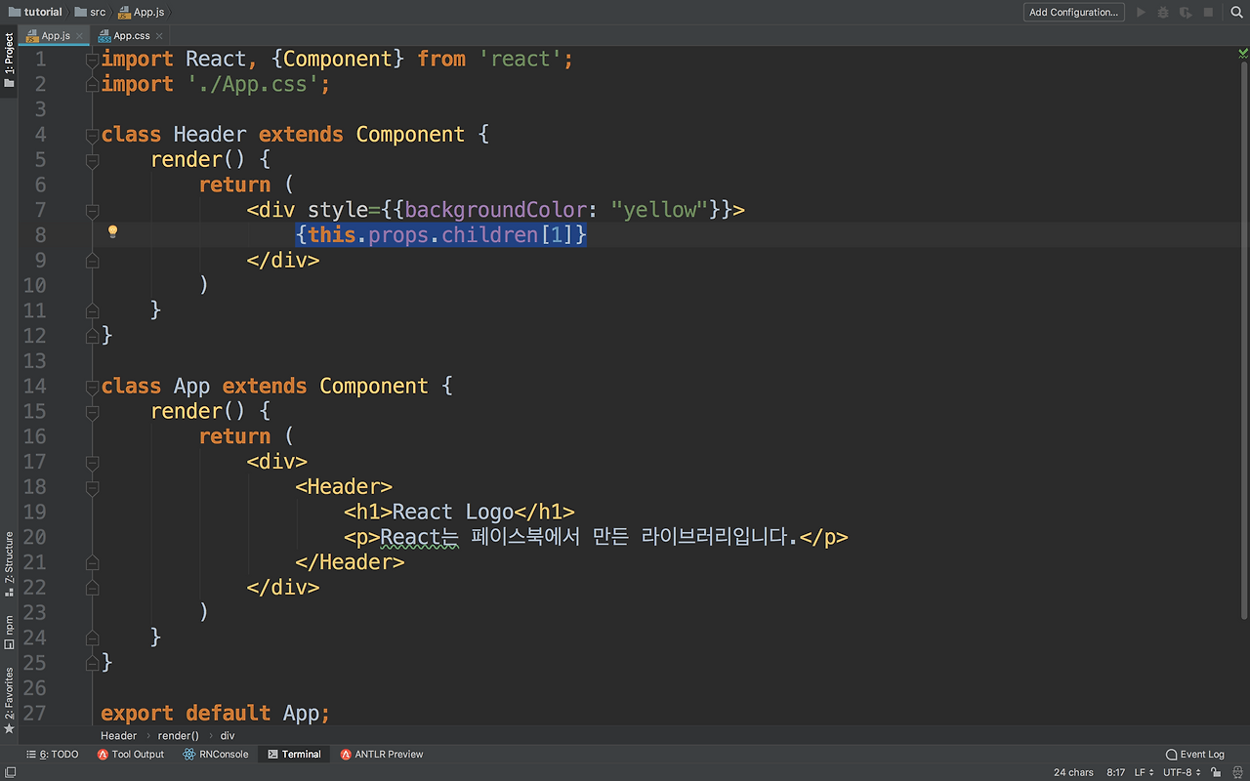Screen dimensions: 1250x781
Task: Click the Run with Coverage icon
Action: pyautogui.click(x=1186, y=13)
